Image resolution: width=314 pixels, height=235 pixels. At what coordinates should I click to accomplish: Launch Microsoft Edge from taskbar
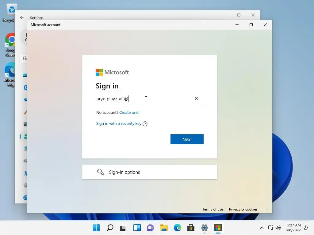(178, 228)
